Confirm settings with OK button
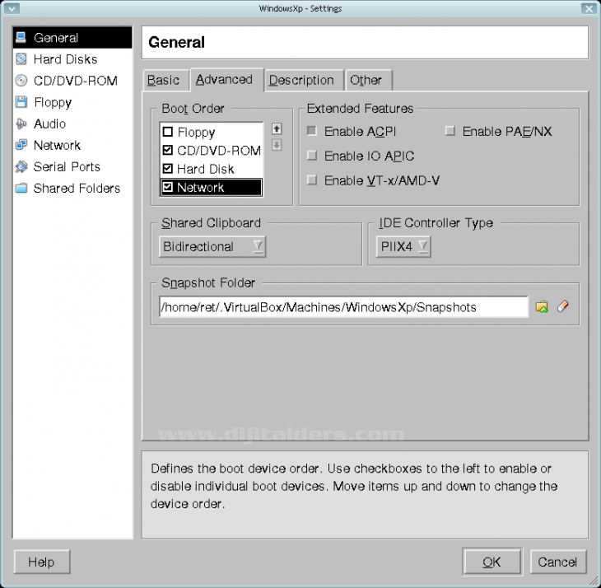 point(492,562)
